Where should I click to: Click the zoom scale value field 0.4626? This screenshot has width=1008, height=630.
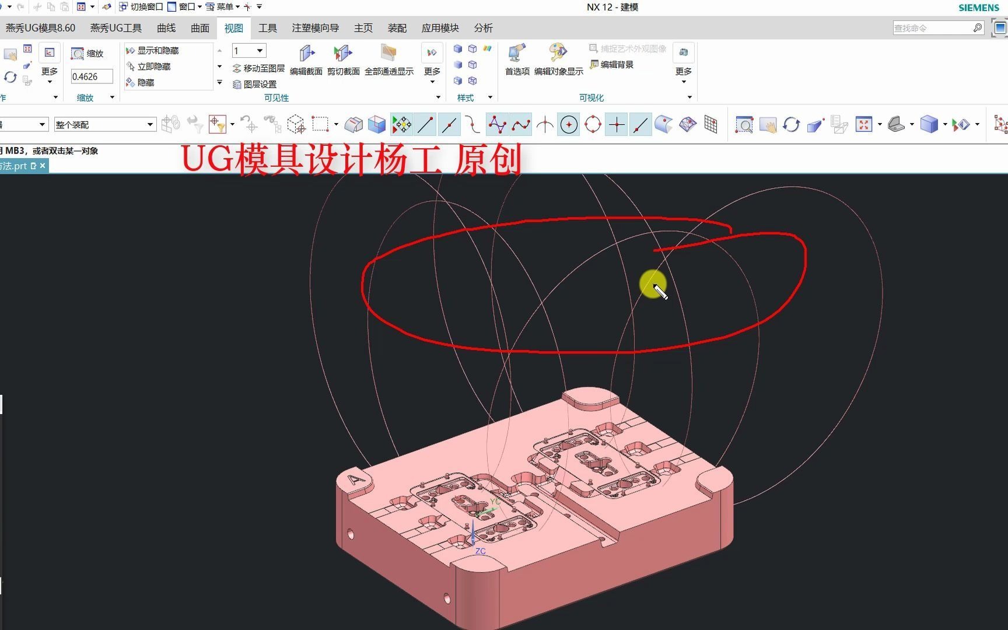tap(92, 76)
